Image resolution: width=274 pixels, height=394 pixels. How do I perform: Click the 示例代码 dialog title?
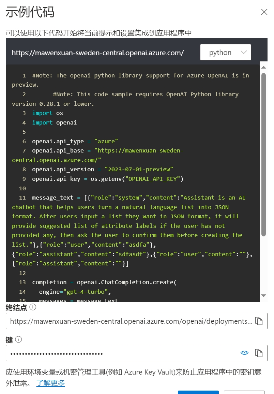click(30, 12)
